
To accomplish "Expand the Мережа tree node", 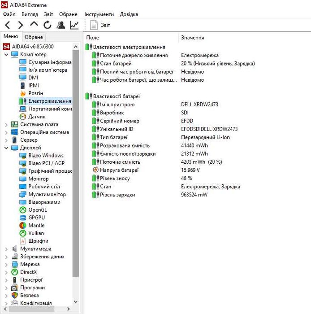I will pyautogui.click(x=6, y=265).
